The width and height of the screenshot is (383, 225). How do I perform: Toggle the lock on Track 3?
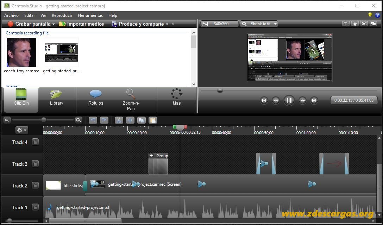[x=35, y=164]
